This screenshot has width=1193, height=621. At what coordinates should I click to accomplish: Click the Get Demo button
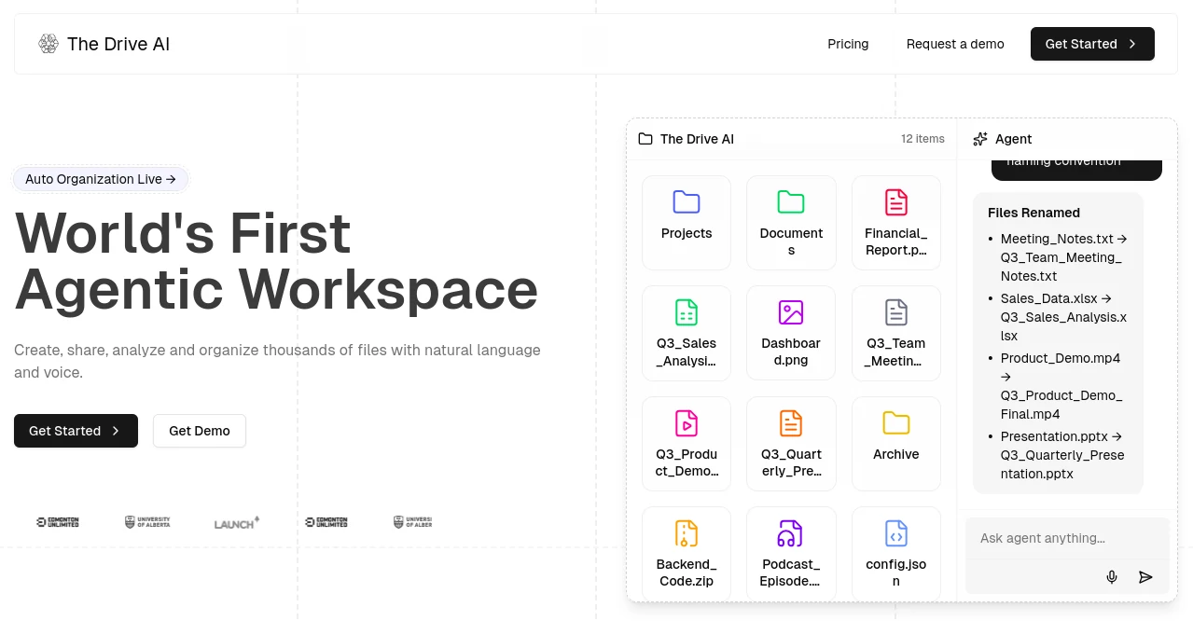(200, 431)
